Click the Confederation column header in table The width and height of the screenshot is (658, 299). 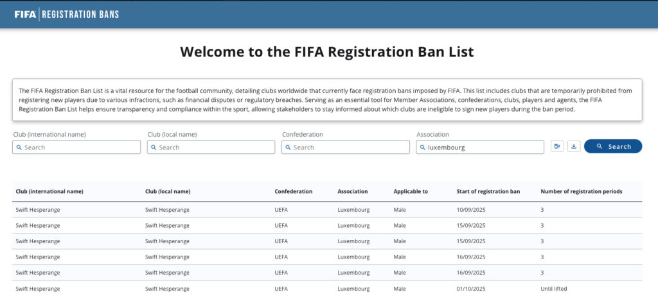(293, 191)
